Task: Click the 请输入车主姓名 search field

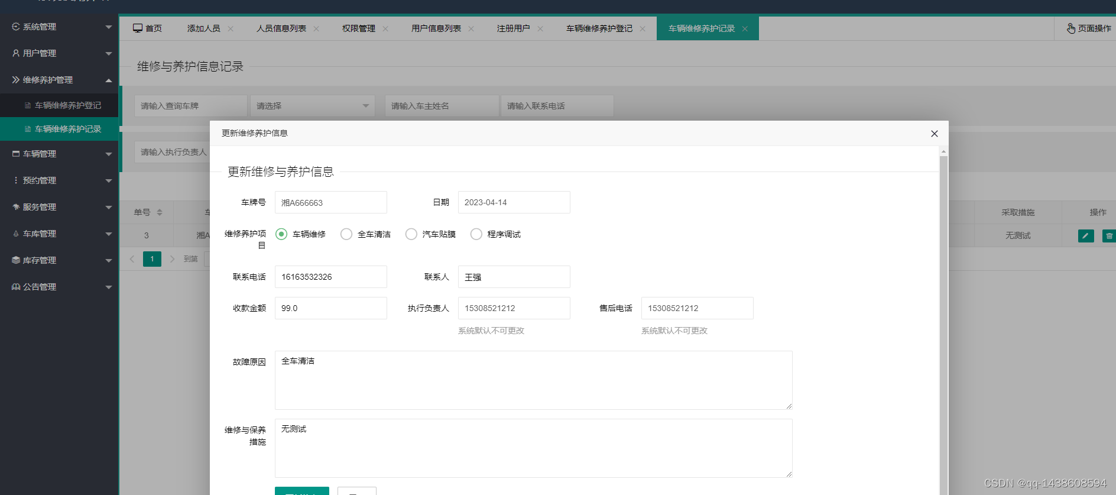Action: pos(442,106)
